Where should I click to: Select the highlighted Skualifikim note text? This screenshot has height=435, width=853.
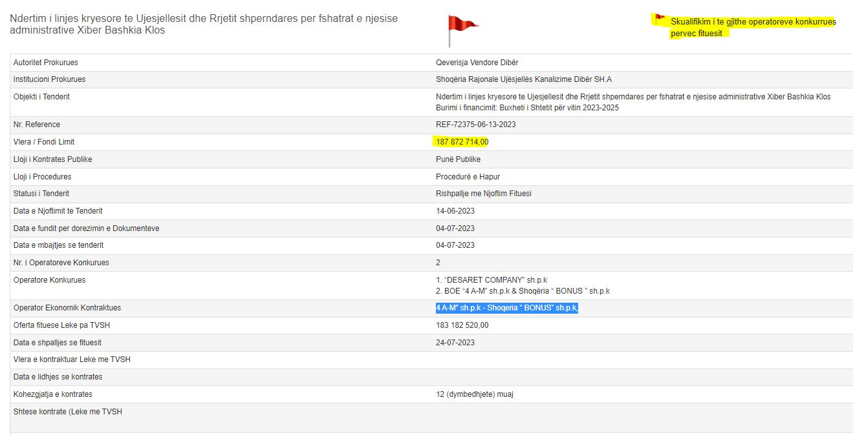[753, 27]
